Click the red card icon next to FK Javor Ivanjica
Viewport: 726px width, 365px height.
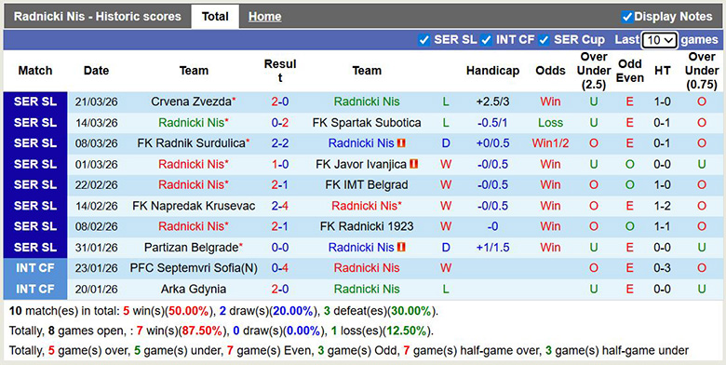pyautogui.click(x=414, y=164)
